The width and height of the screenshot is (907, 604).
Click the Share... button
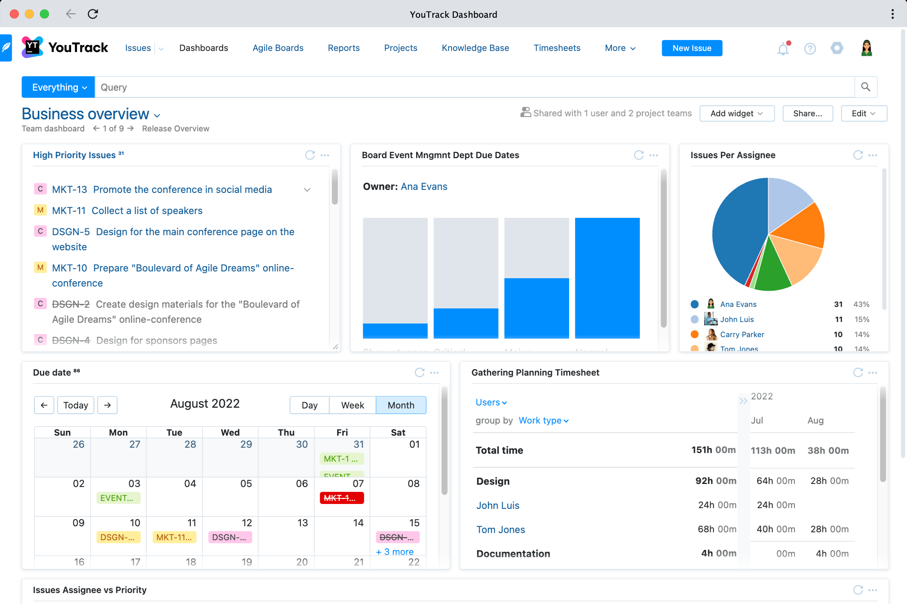[808, 113]
